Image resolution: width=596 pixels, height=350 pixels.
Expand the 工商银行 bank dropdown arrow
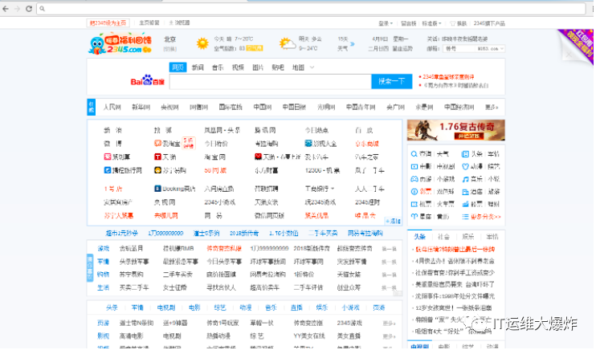click(x=333, y=189)
